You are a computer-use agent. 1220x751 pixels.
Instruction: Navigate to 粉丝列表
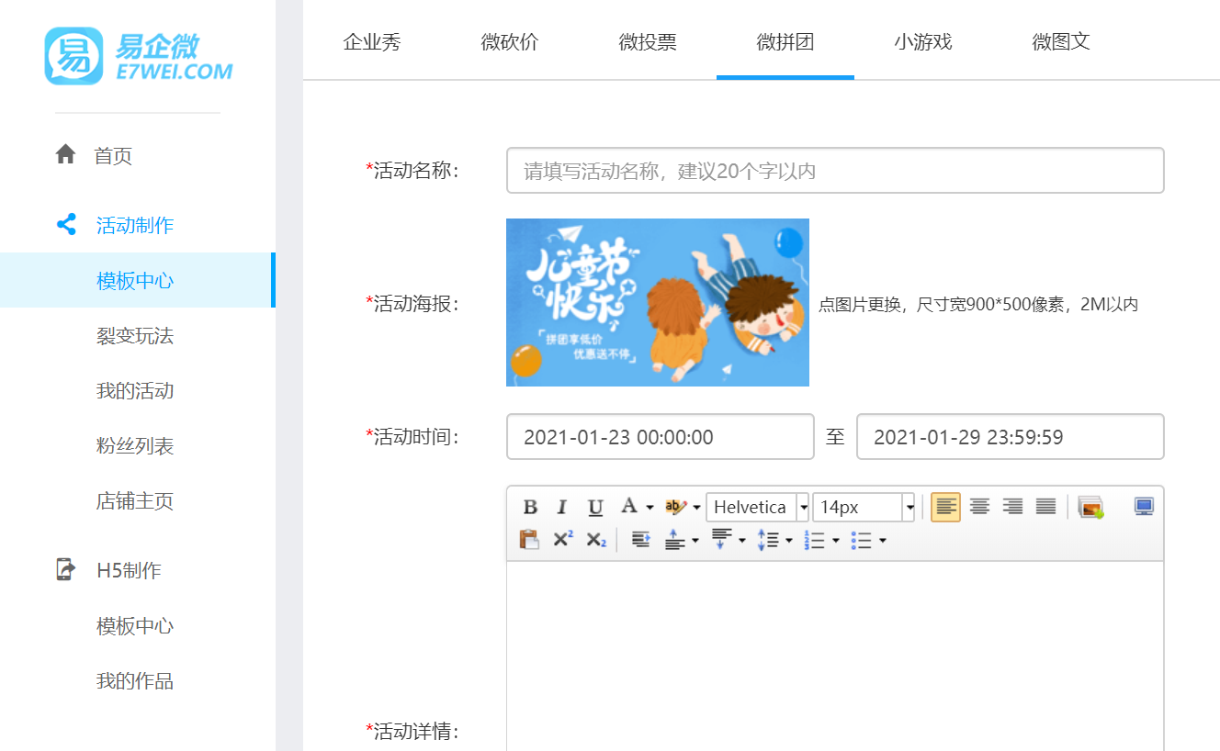133,446
